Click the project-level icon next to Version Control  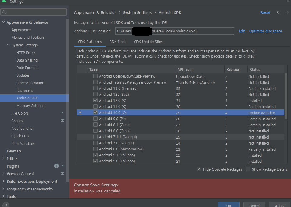pos(63,174)
